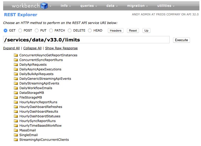Open the queries menu
Viewport: 201px width, 146px height.
tap(88, 6)
